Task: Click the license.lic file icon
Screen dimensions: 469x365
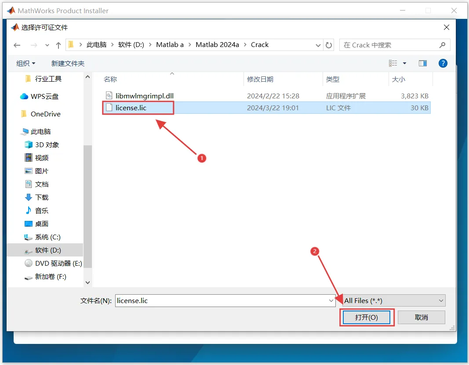Action: 109,108
